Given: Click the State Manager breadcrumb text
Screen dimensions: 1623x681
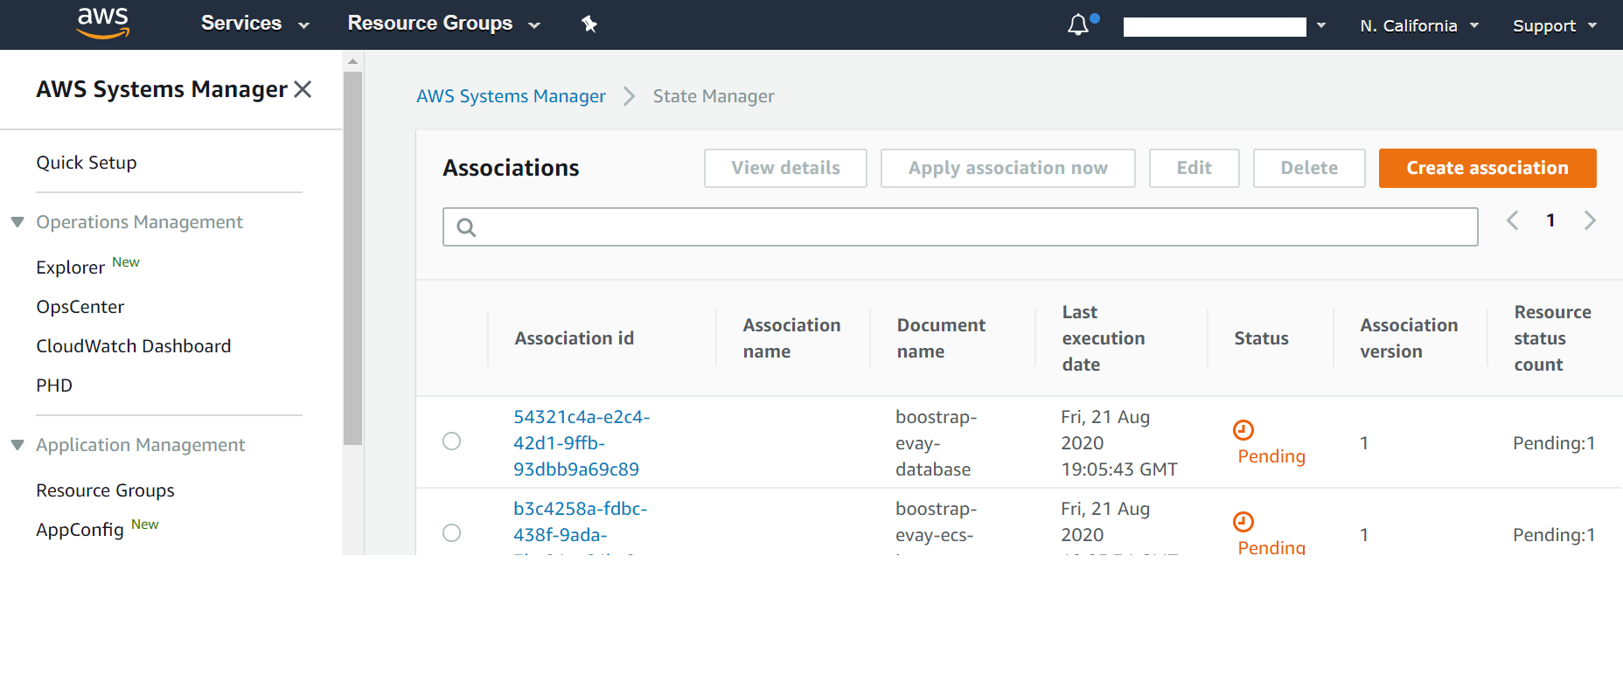Looking at the screenshot, I should (714, 96).
